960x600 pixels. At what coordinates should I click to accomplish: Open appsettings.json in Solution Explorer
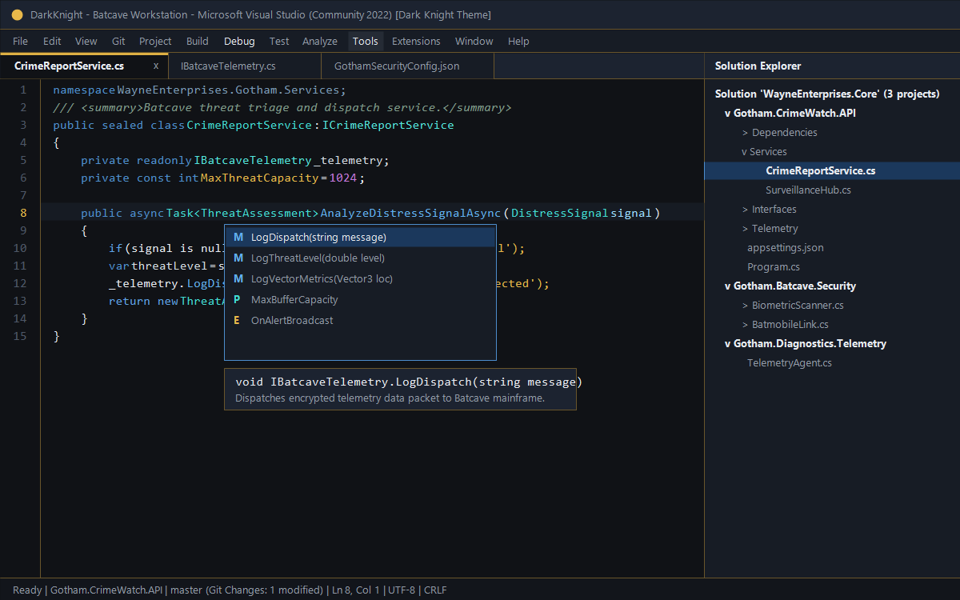coord(785,248)
